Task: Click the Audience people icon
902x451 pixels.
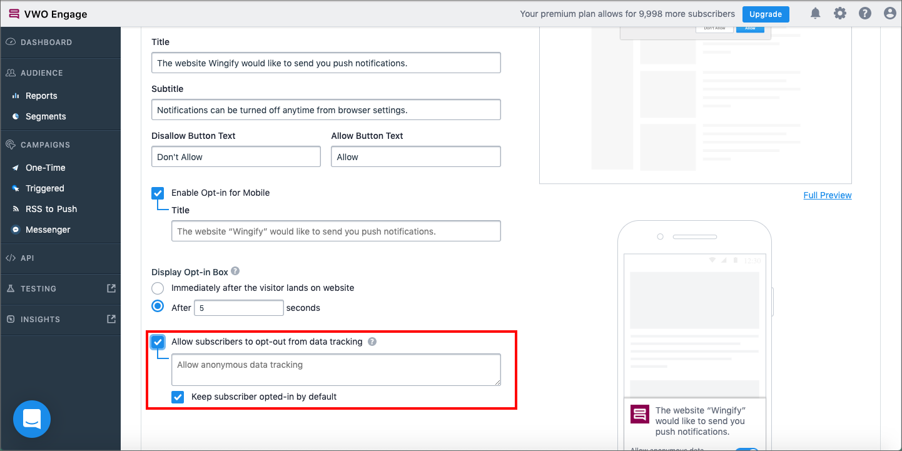Action: [11, 73]
